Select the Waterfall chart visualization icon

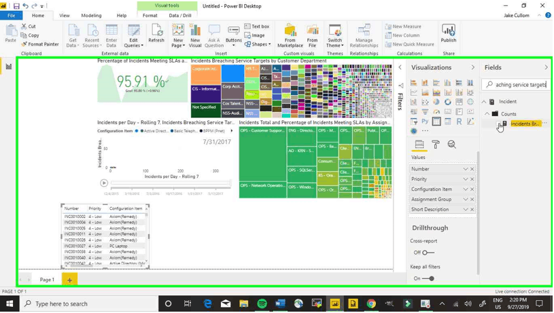pos(413,102)
